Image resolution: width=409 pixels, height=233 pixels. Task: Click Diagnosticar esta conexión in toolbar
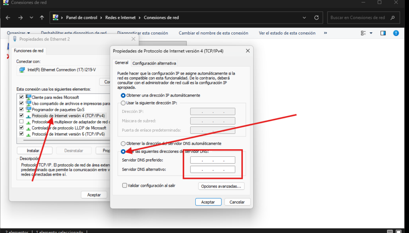142,33
